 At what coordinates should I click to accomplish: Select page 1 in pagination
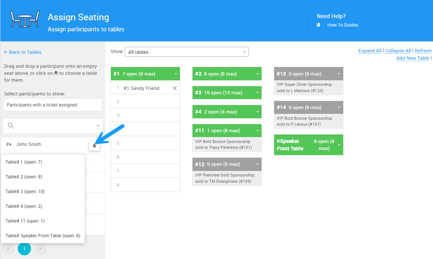click(24, 249)
